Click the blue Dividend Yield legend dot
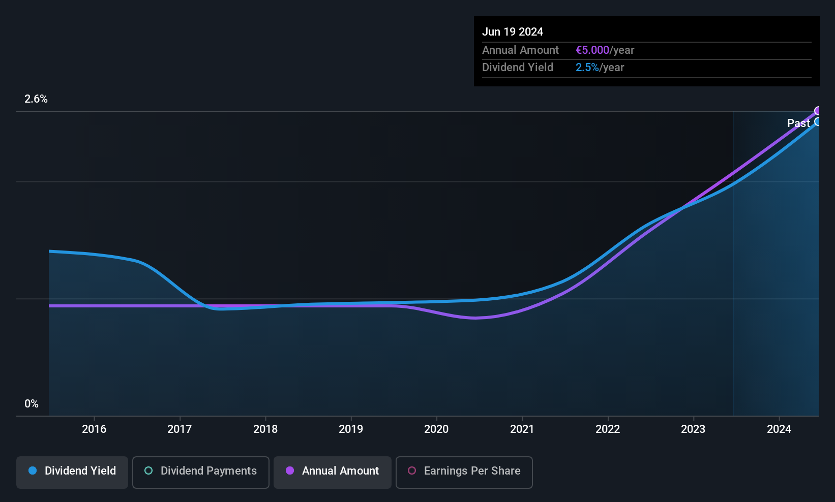835x502 pixels. pyautogui.click(x=33, y=470)
